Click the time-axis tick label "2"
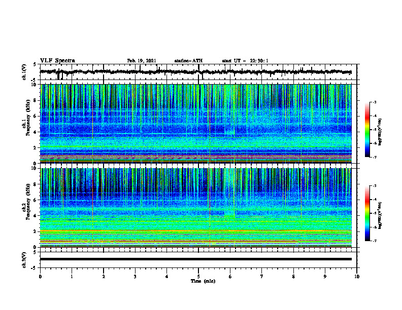Image resolution: width=402 pixels, height=310 pixels. click(x=104, y=277)
